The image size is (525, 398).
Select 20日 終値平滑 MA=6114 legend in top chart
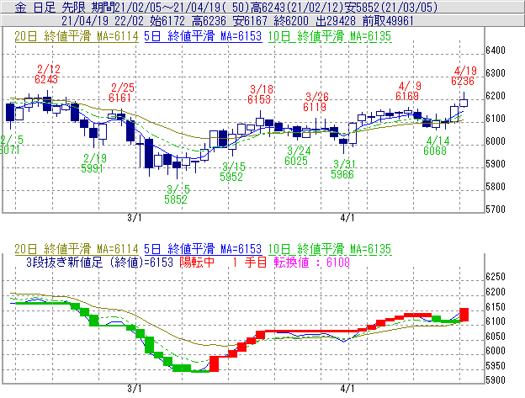[77, 36]
